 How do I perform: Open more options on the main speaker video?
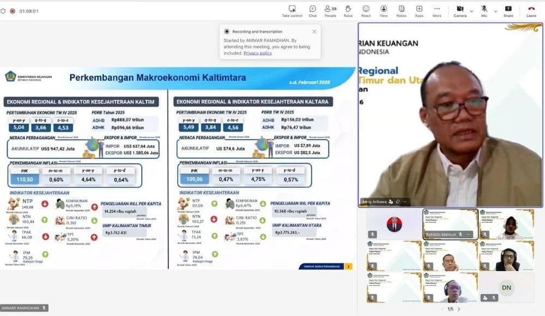point(405,201)
